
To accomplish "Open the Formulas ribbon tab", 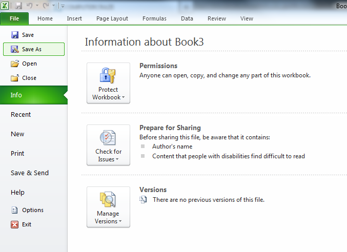I will pyautogui.click(x=154, y=18).
